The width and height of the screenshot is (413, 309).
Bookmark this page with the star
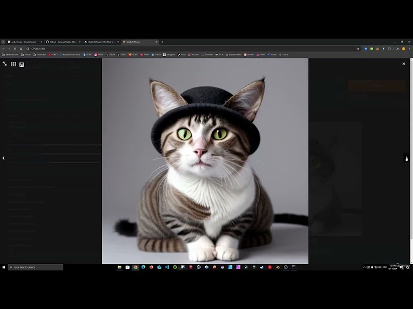(x=358, y=49)
